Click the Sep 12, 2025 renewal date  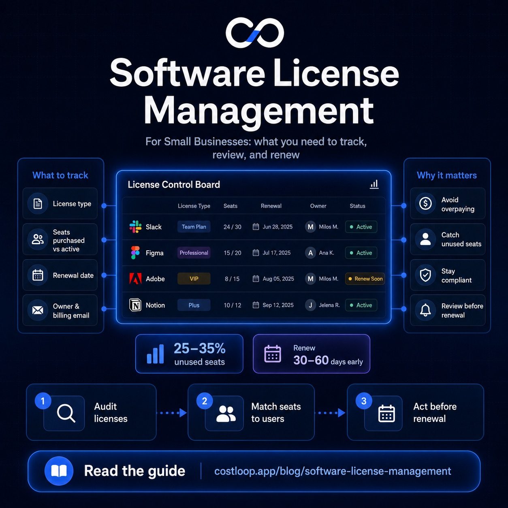tap(278, 305)
